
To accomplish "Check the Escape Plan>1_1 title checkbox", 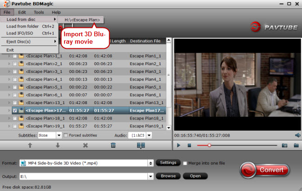I will (15, 56).
